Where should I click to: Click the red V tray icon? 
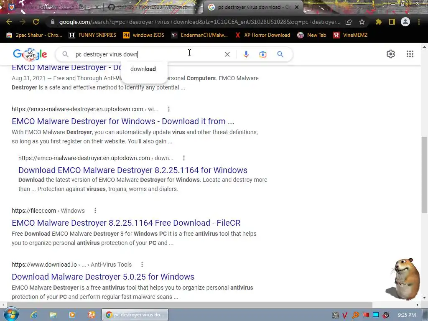tap(345, 315)
